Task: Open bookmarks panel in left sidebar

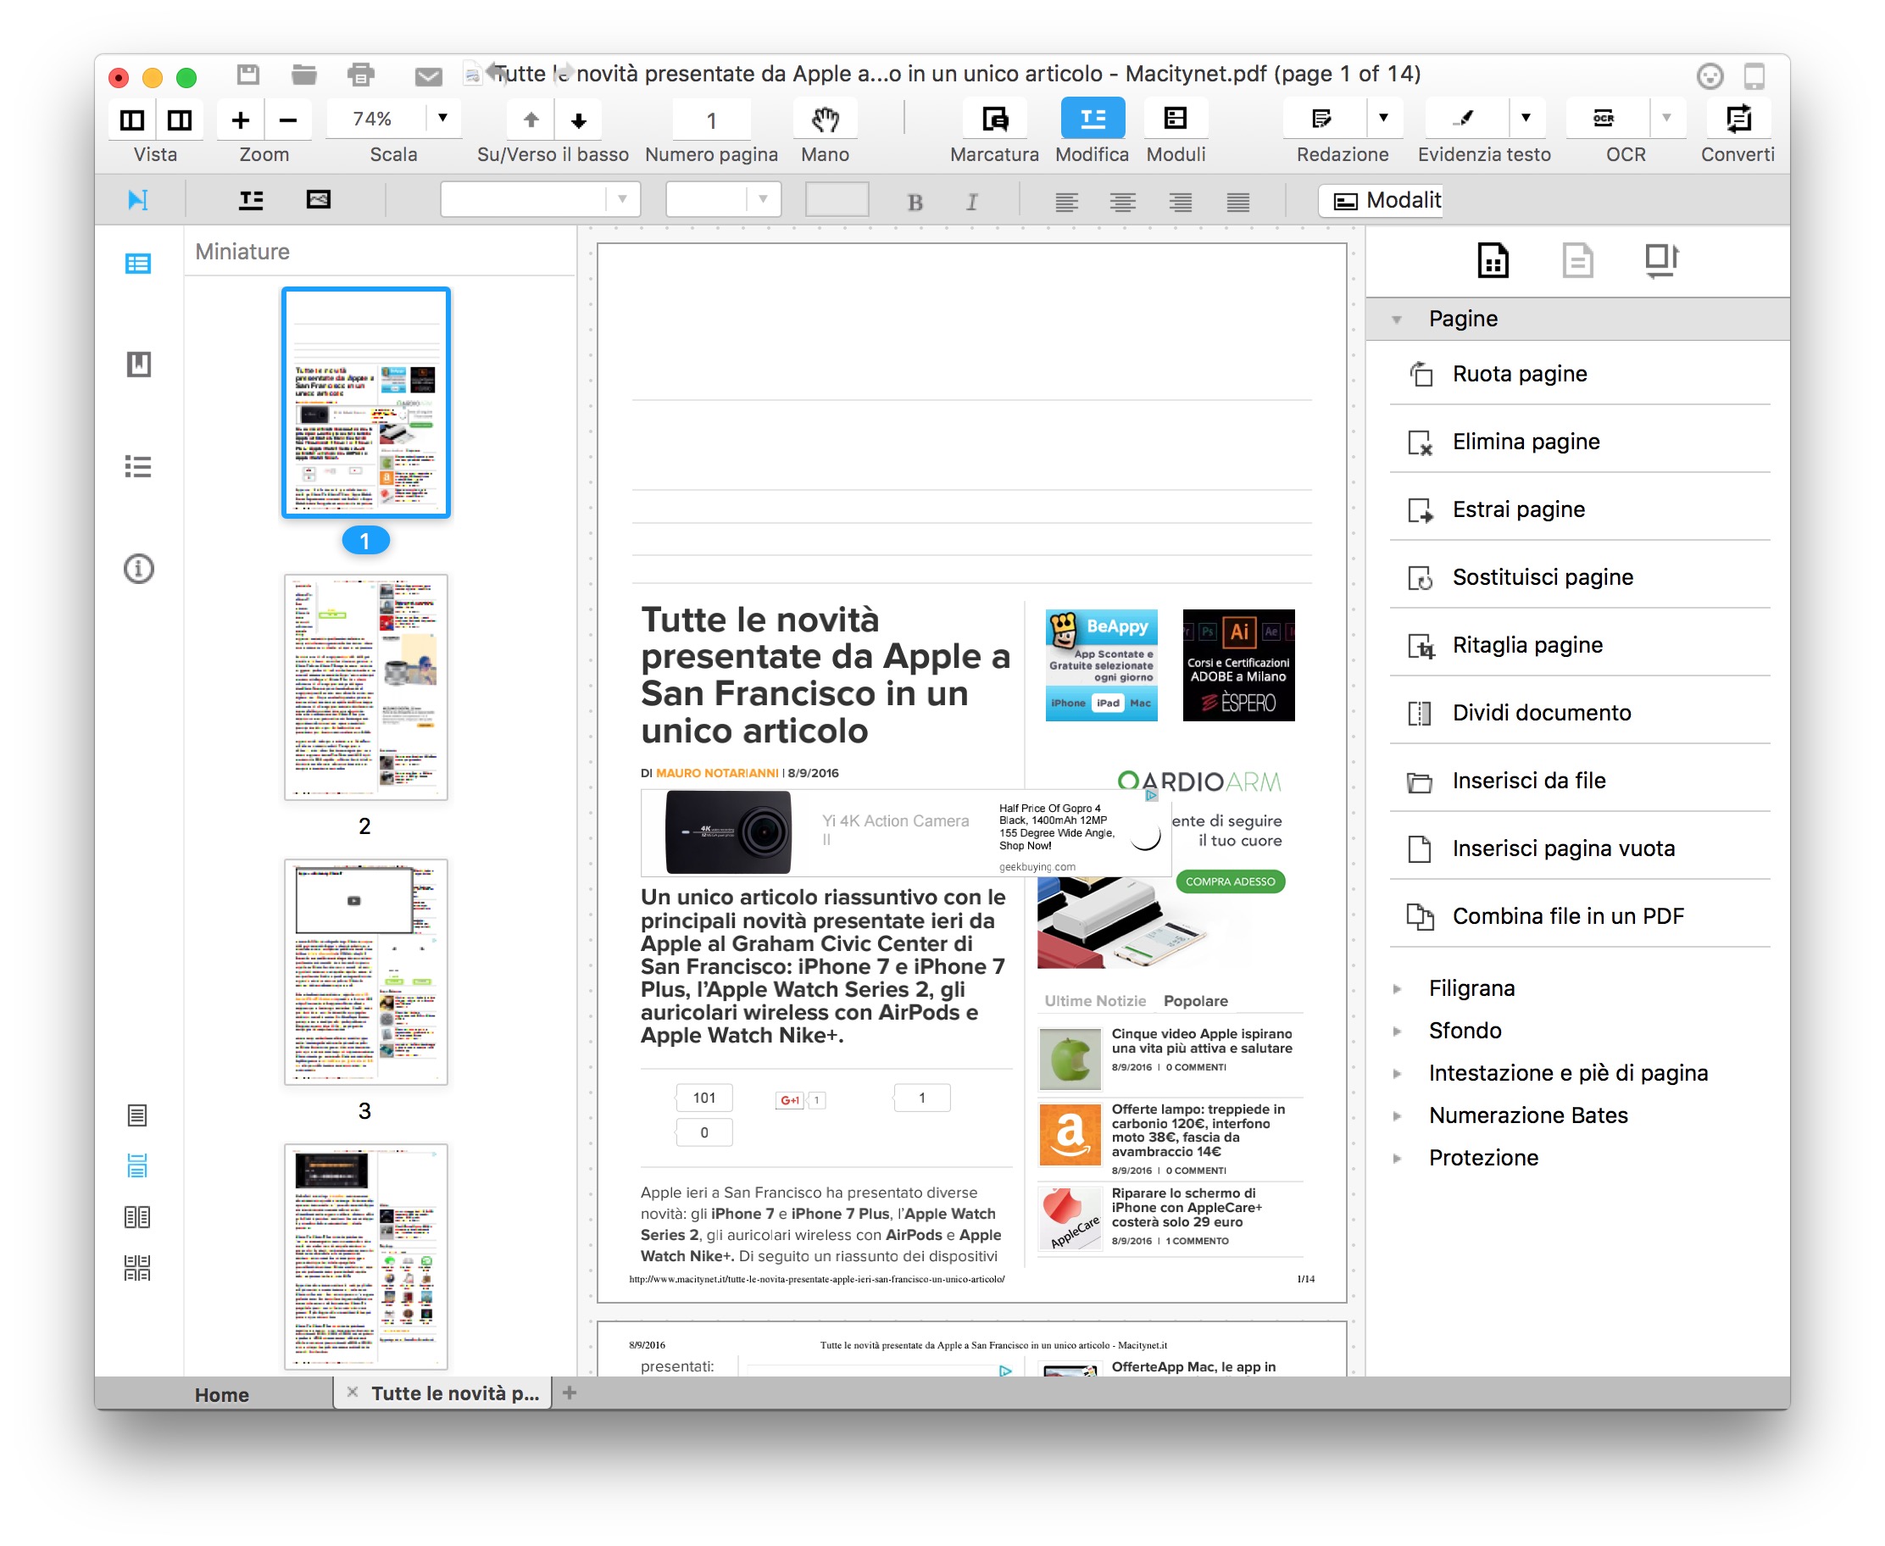Action: [x=138, y=364]
